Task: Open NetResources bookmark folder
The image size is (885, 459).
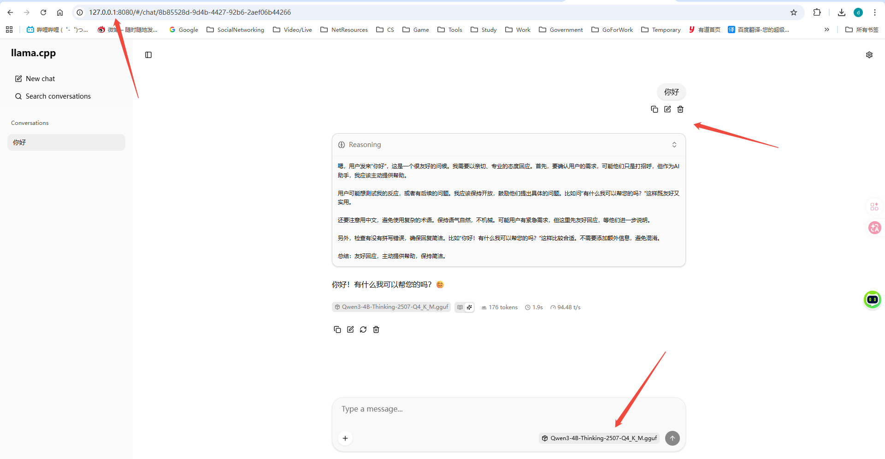Action: [344, 29]
